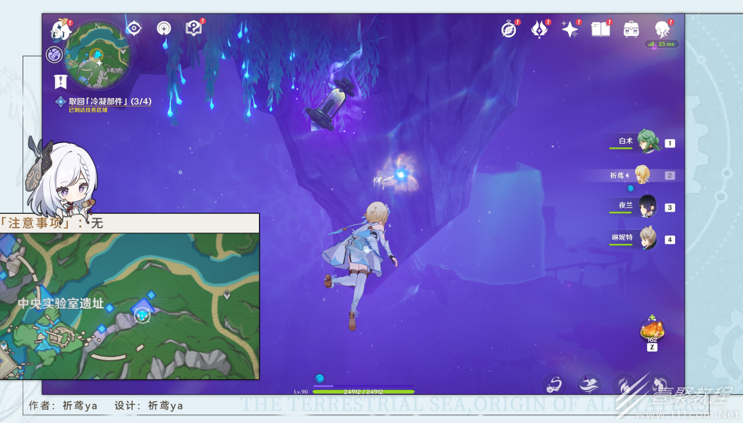The image size is (743, 423).
Task: Click the crosshair target icon beside the minimap
Action: [x=134, y=28]
